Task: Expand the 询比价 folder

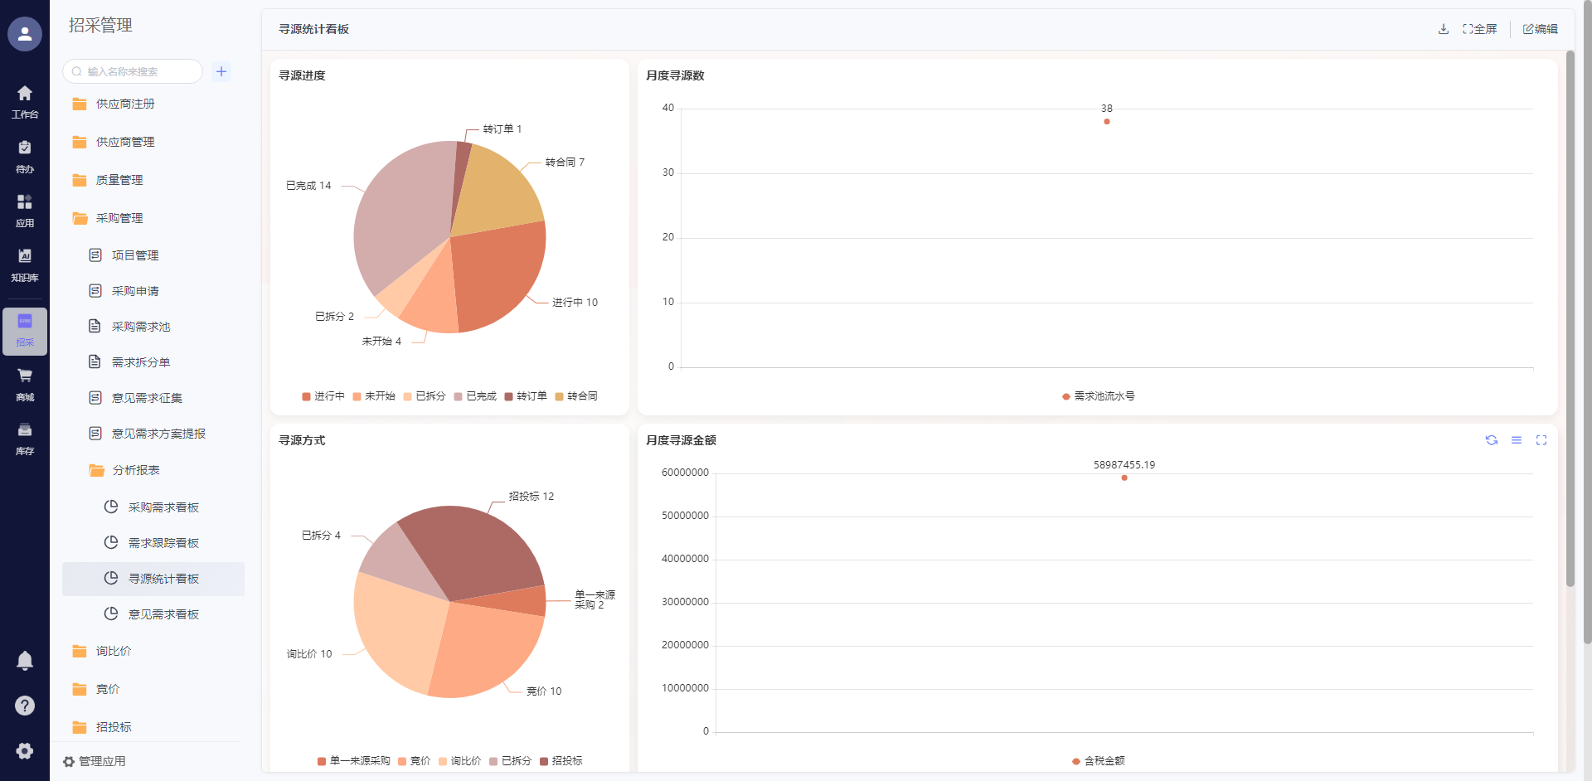Action: pos(113,651)
